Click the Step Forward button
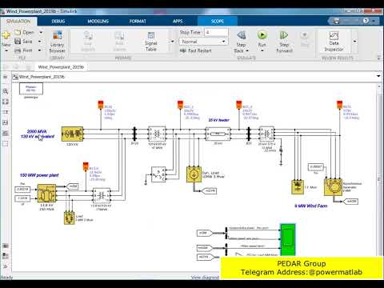 coord(284,42)
